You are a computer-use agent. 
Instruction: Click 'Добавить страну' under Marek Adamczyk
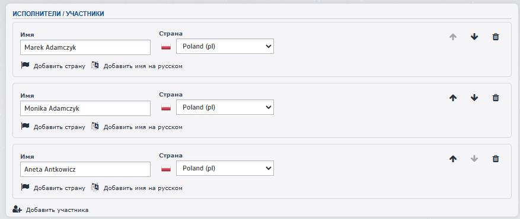click(x=59, y=66)
